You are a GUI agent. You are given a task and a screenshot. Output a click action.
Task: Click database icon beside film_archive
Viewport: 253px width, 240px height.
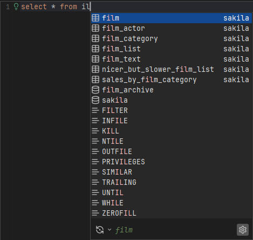click(95, 90)
